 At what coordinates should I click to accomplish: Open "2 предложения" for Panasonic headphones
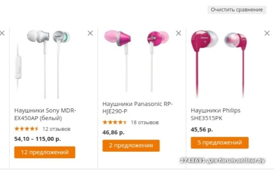click(x=131, y=145)
